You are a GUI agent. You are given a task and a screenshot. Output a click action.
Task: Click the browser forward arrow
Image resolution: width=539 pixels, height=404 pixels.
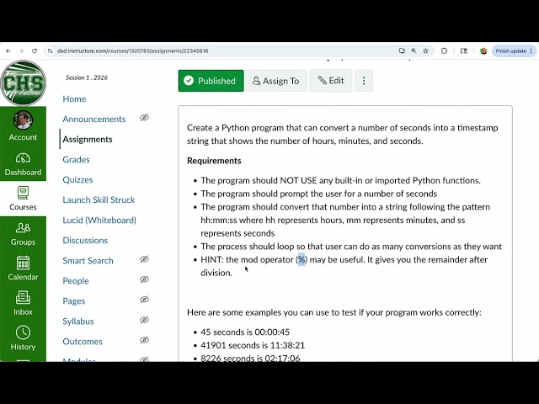click(x=21, y=50)
